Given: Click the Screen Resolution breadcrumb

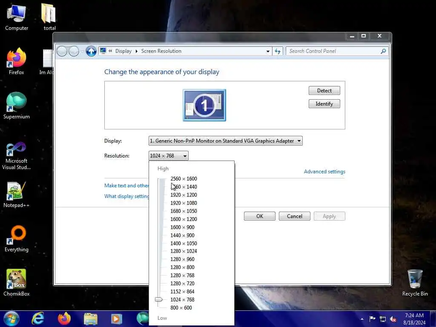Looking at the screenshot, I should (x=161, y=51).
